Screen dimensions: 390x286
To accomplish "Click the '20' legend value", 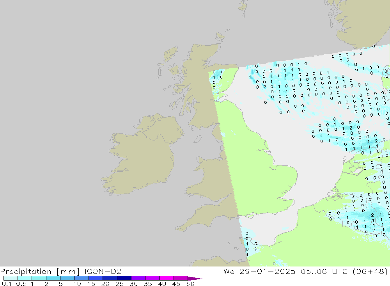I will pos(105,284).
